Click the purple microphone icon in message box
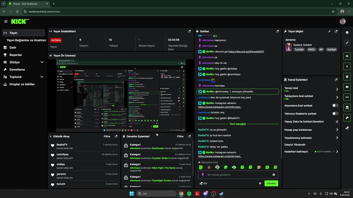353x198 pixels. 203,175
